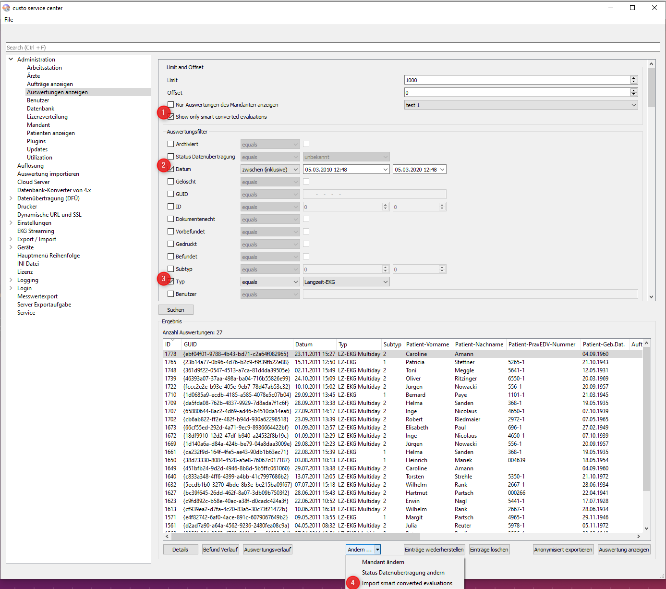
Task: Expand the Datenübertragung (DFÜ) tree node
Action: [11, 198]
